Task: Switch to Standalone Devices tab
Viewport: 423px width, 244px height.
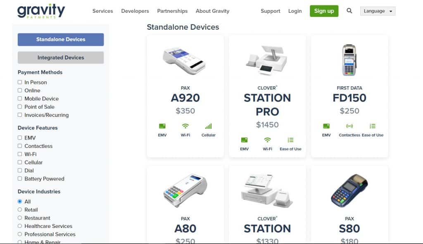Action: 61,39
